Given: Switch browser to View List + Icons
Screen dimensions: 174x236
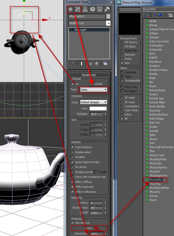Looking at the screenshot, I should 150,15.
